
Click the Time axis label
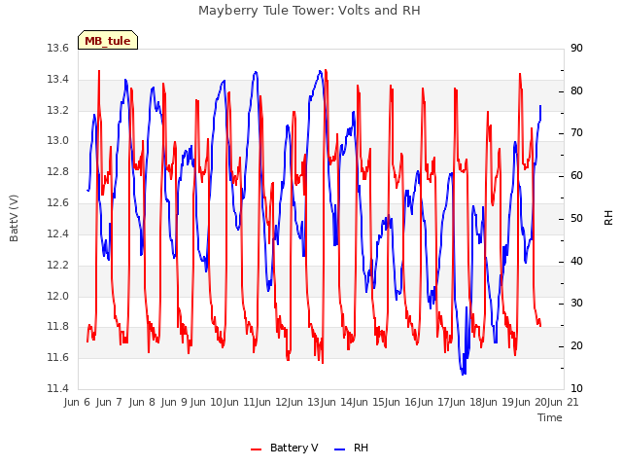coord(550,417)
